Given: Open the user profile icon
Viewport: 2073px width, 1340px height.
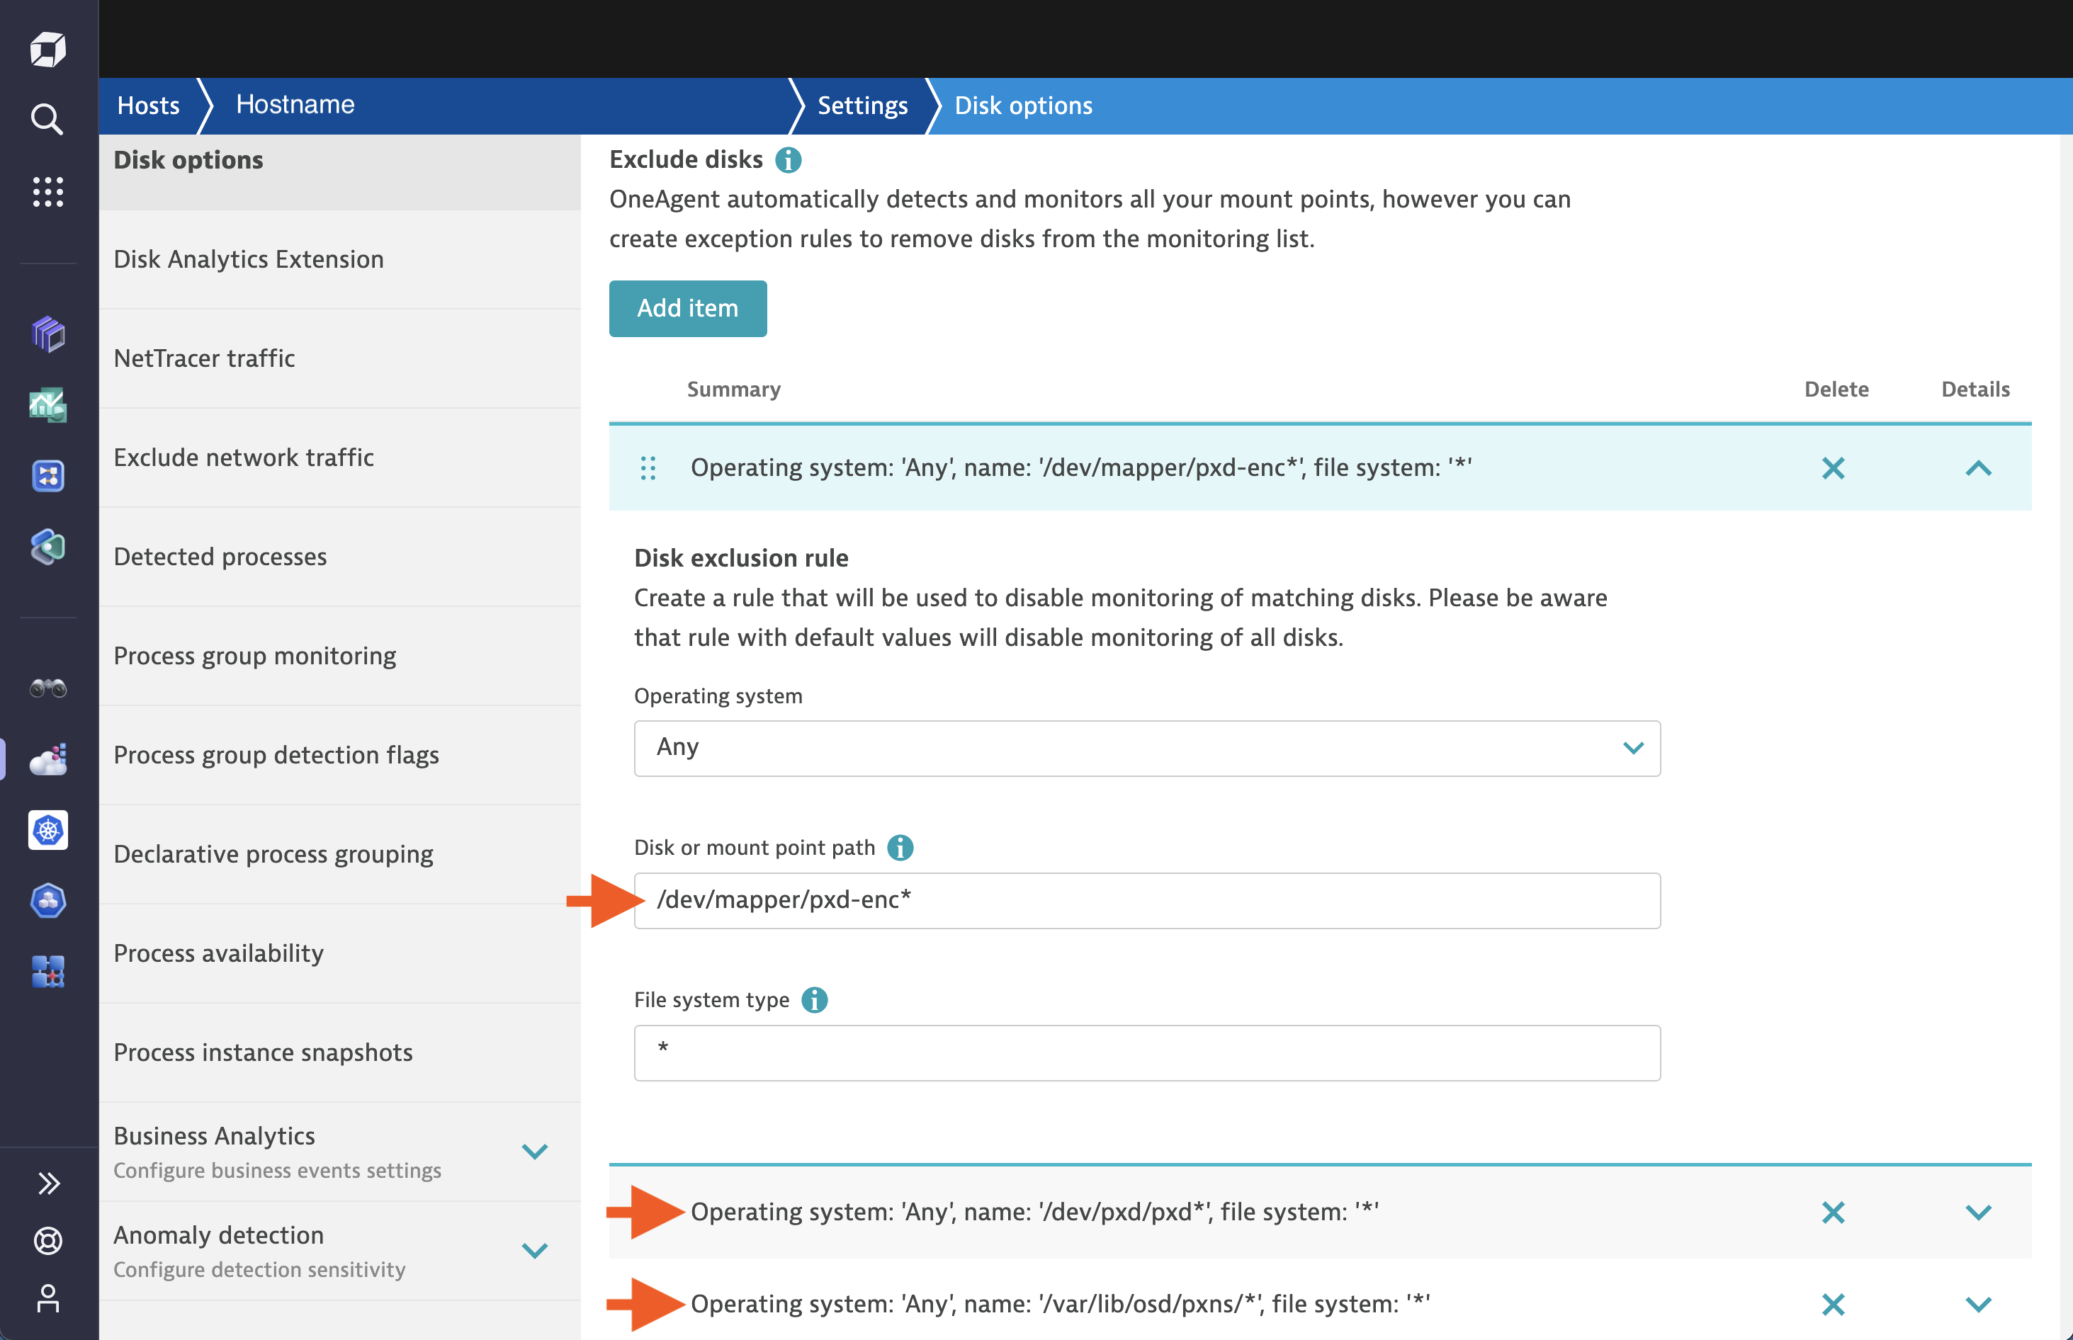Looking at the screenshot, I should click(48, 1298).
